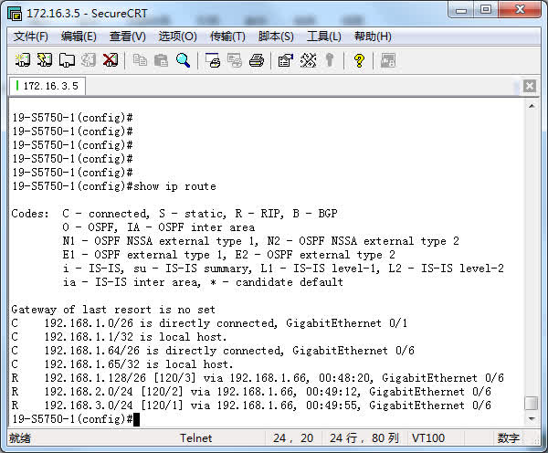Click the Help question mark icon
This screenshot has height=453, width=548.
(359, 60)
